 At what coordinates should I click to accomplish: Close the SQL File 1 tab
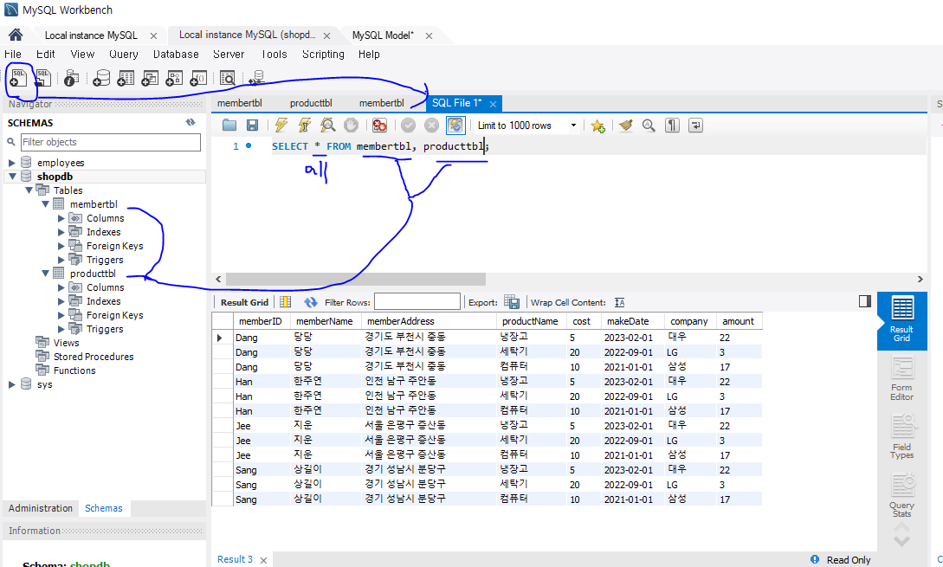494,104
